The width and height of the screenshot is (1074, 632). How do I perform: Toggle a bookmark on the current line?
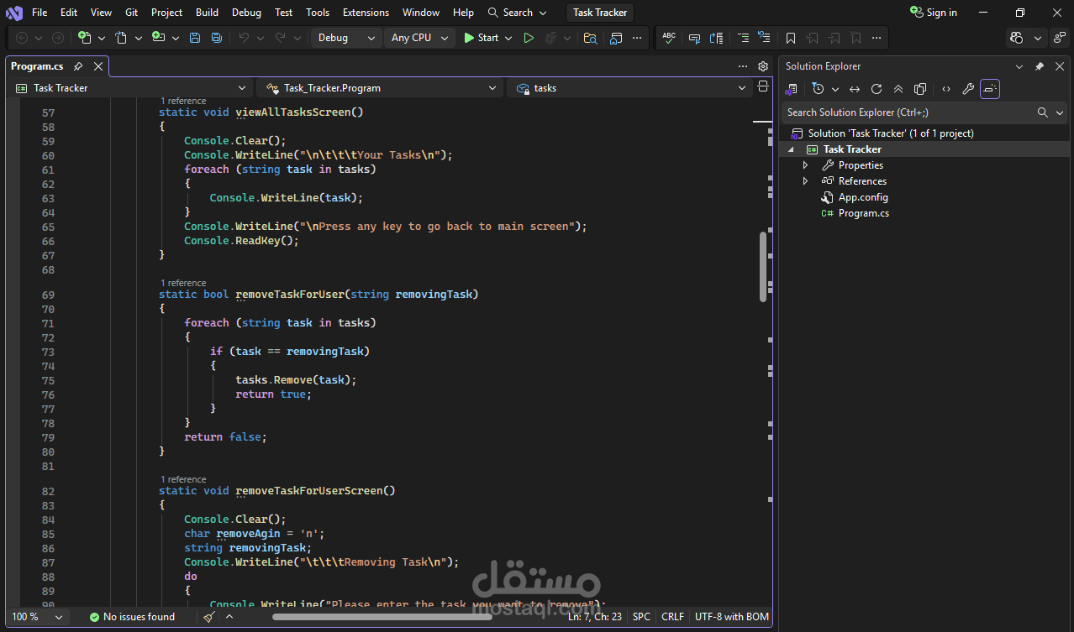click(791, 38)
